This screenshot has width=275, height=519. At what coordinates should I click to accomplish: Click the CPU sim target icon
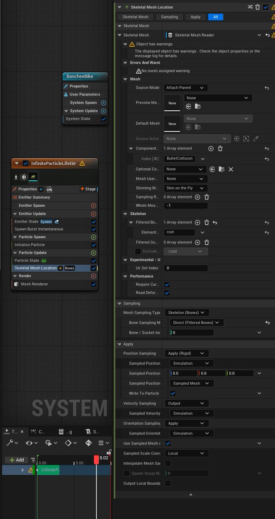click(49, 189)
